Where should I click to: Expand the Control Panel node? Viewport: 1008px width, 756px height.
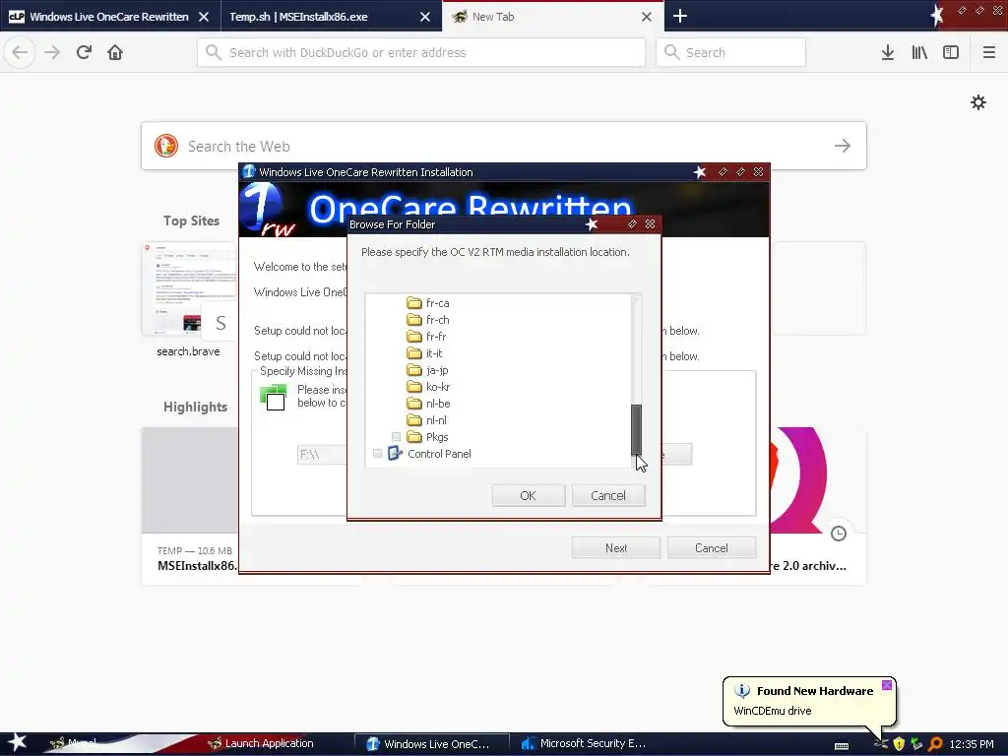pyautogui.click(x=377, y=453)
